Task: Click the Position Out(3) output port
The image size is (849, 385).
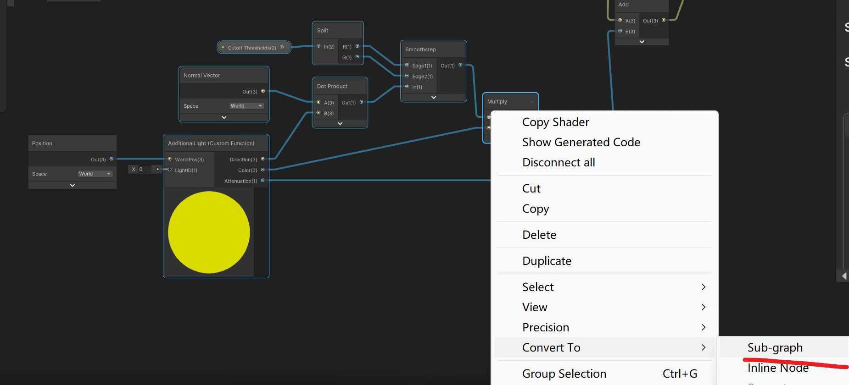Action: pyautogui.click(x=111, y=159)
